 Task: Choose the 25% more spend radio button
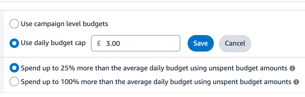(14, 68)
